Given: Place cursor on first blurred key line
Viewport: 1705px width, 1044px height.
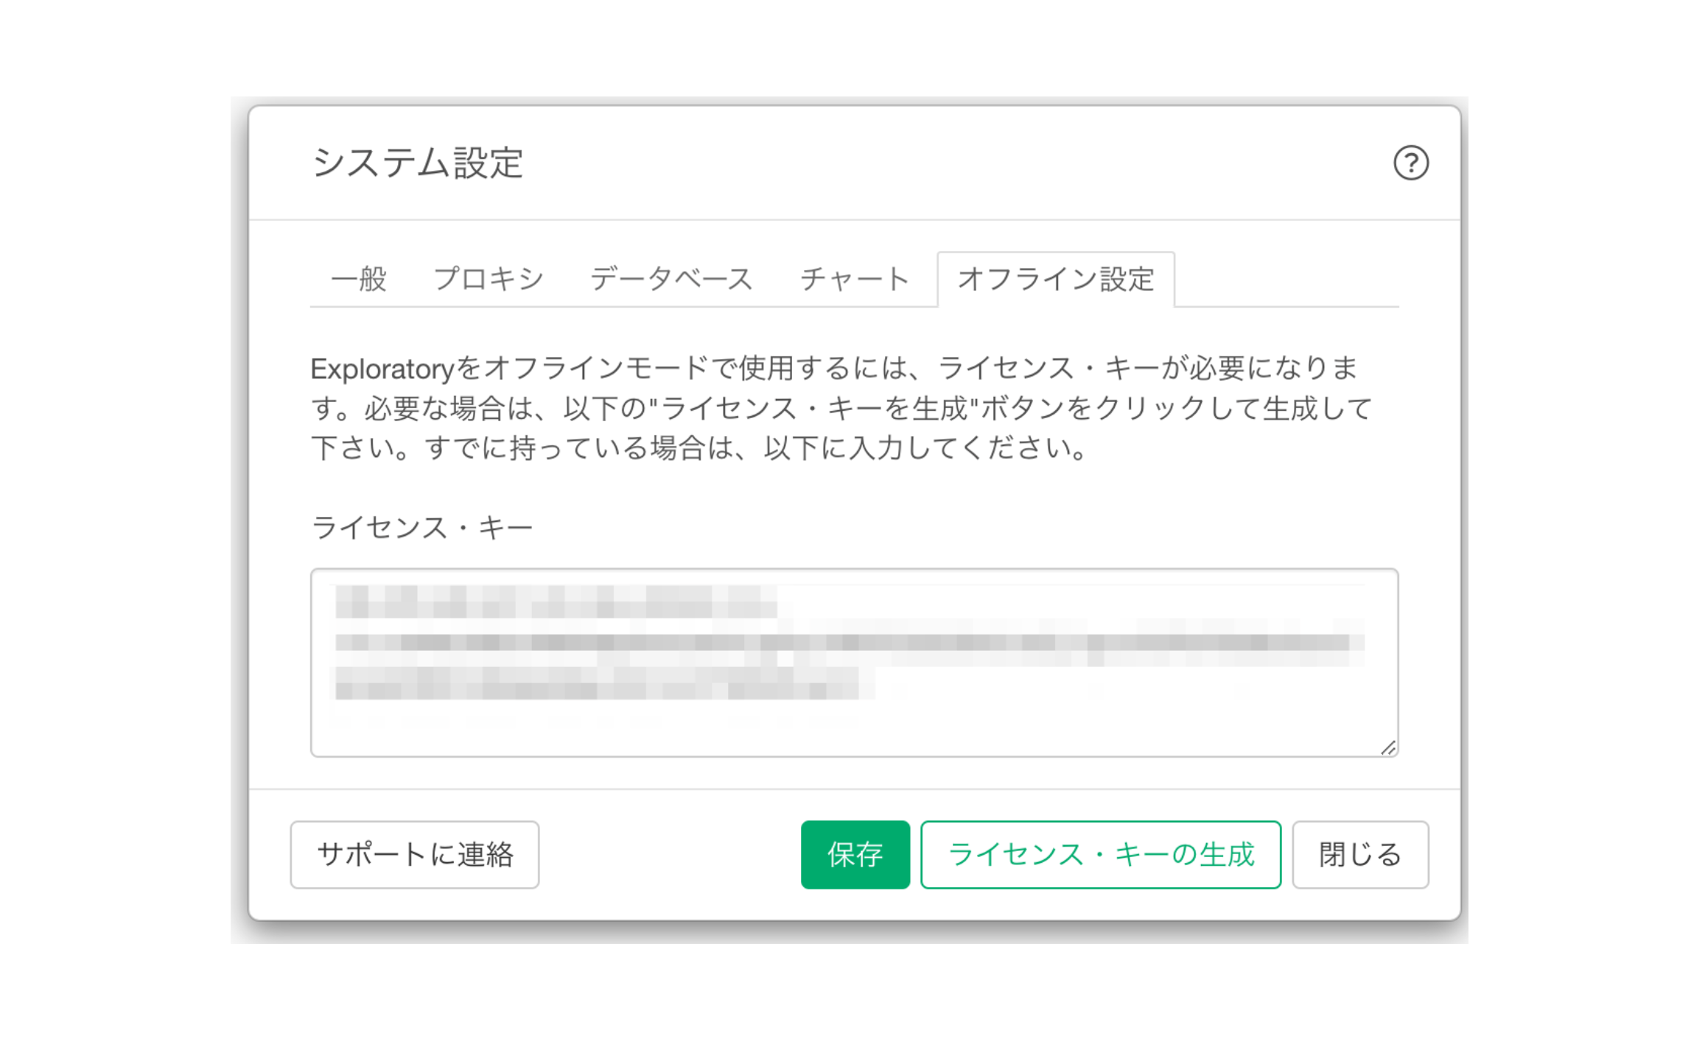Looking at the screenshot, I should click(x=556, y=602).
